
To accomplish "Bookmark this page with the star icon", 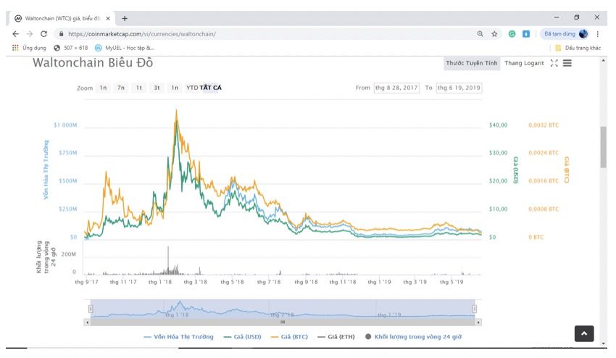I will point(494,34).
